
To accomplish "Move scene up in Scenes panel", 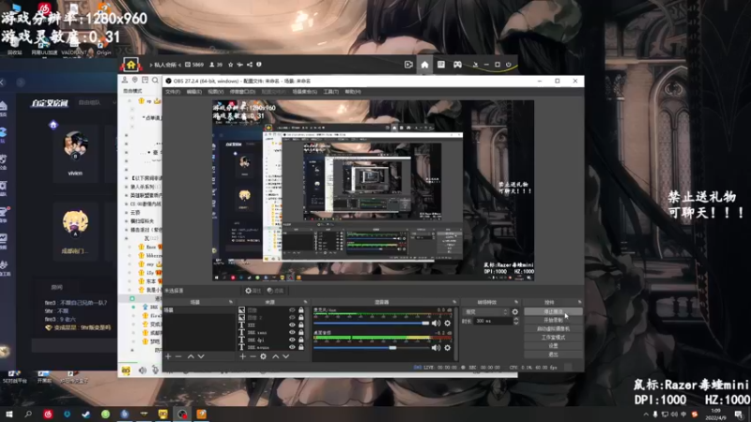I will [x=191, y=356].
